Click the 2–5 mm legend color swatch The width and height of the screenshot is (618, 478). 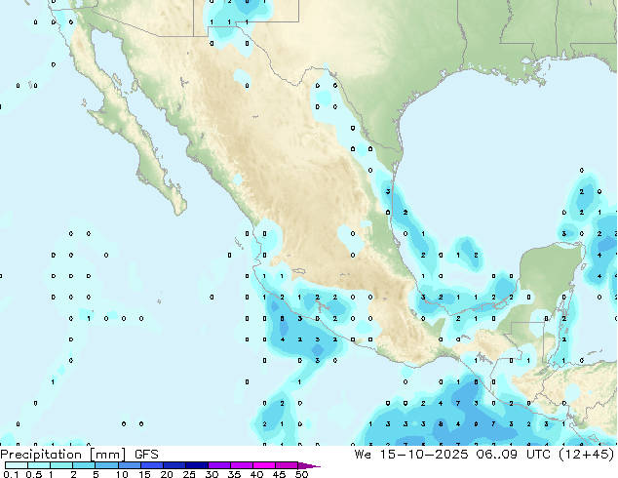[84, 465]
